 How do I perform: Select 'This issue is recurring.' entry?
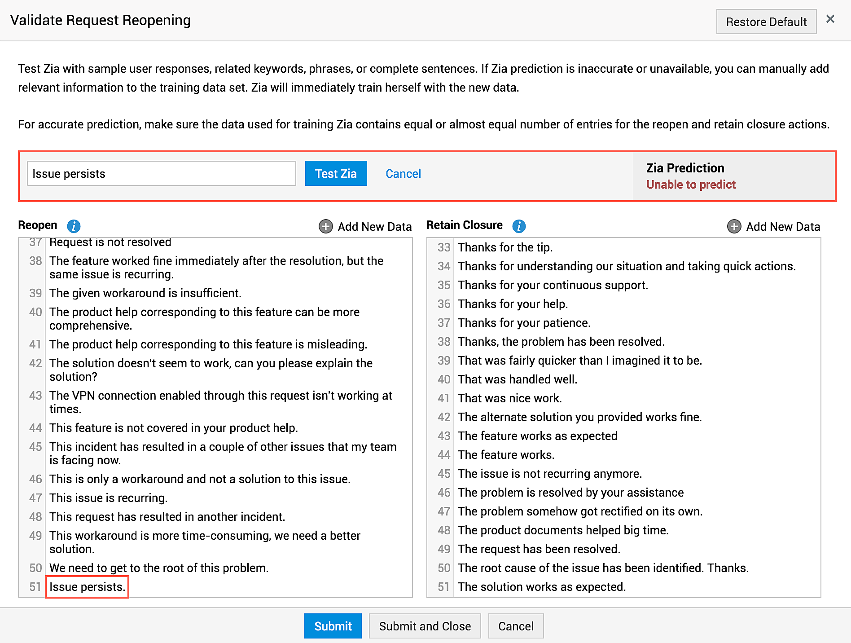click(108, 498)
